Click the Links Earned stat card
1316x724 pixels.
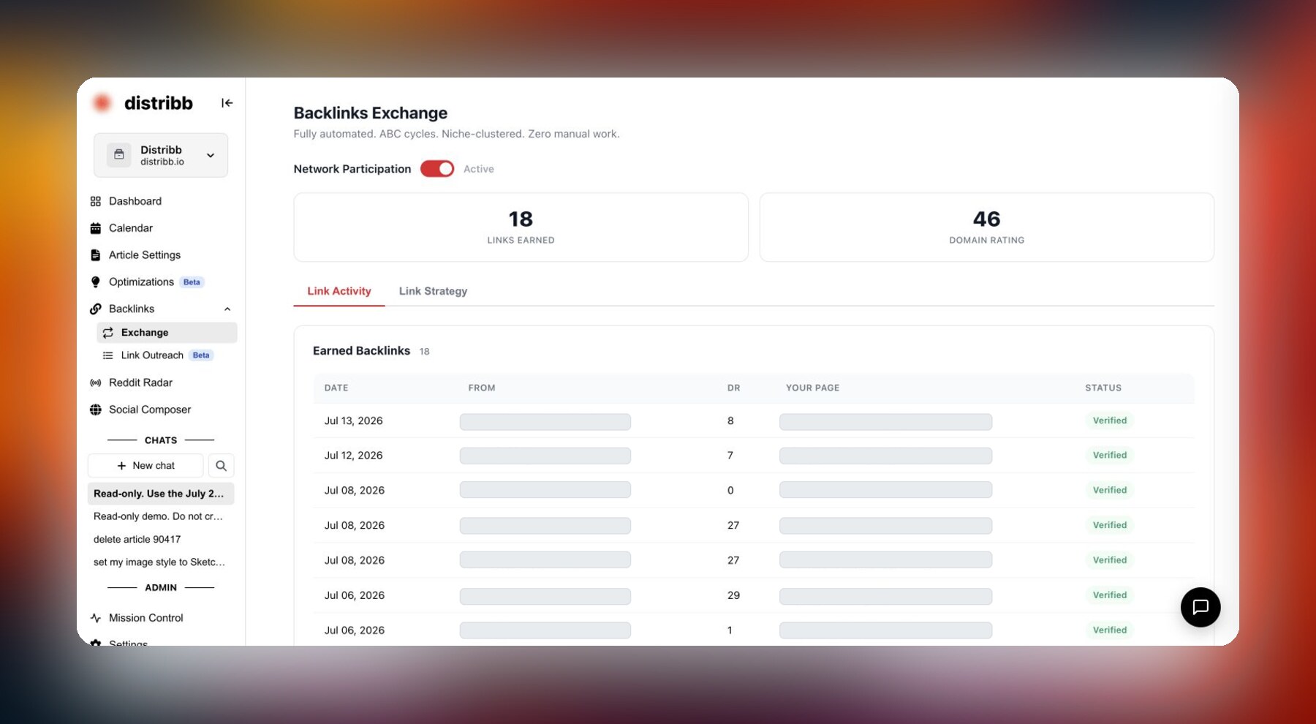click(521, 227)
